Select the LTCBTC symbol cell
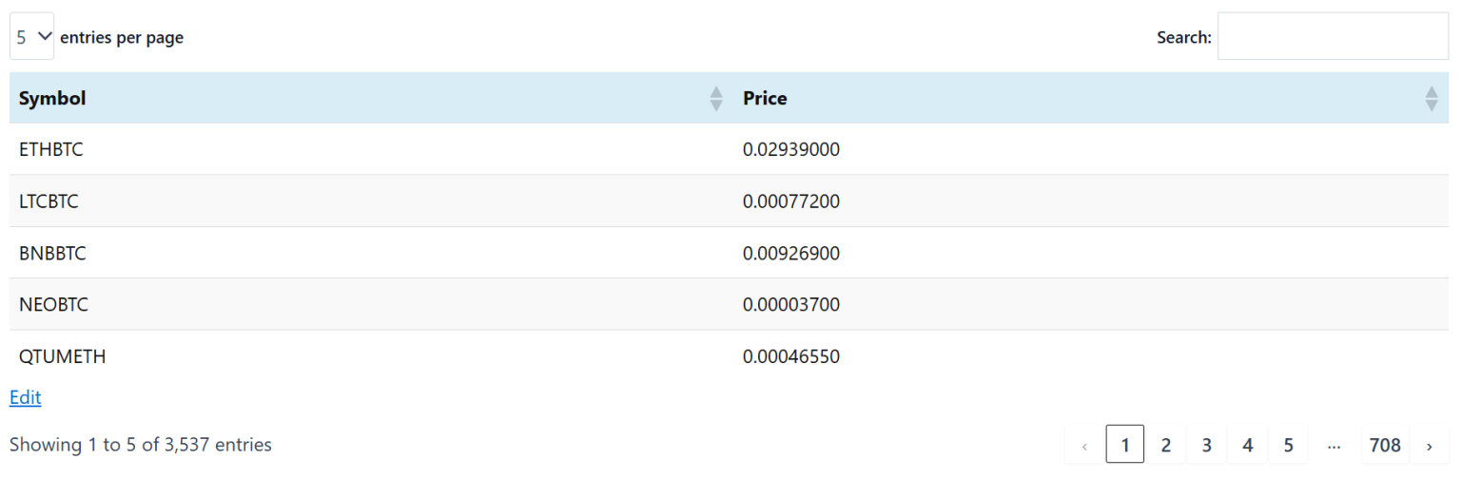Image resolution: width=1461 pixels, height=479 pixels. 372,201
